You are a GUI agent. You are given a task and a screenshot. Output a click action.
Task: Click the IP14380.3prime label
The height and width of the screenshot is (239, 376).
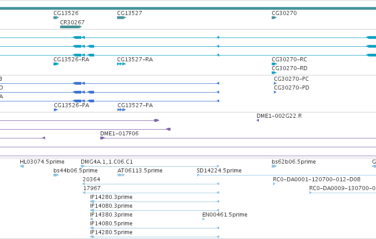pos(111,215)
